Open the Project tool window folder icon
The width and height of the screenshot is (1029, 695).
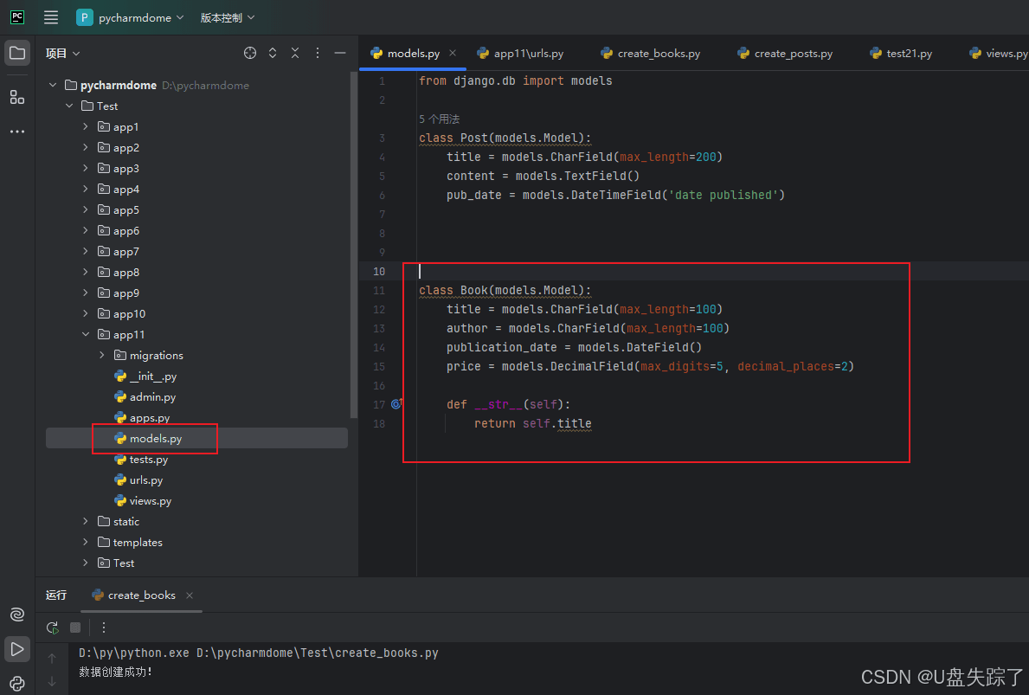17,53
